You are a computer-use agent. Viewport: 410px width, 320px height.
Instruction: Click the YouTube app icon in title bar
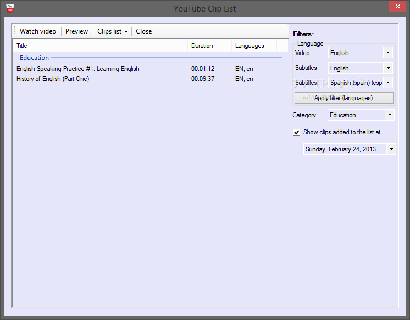[x=10, y=8]
